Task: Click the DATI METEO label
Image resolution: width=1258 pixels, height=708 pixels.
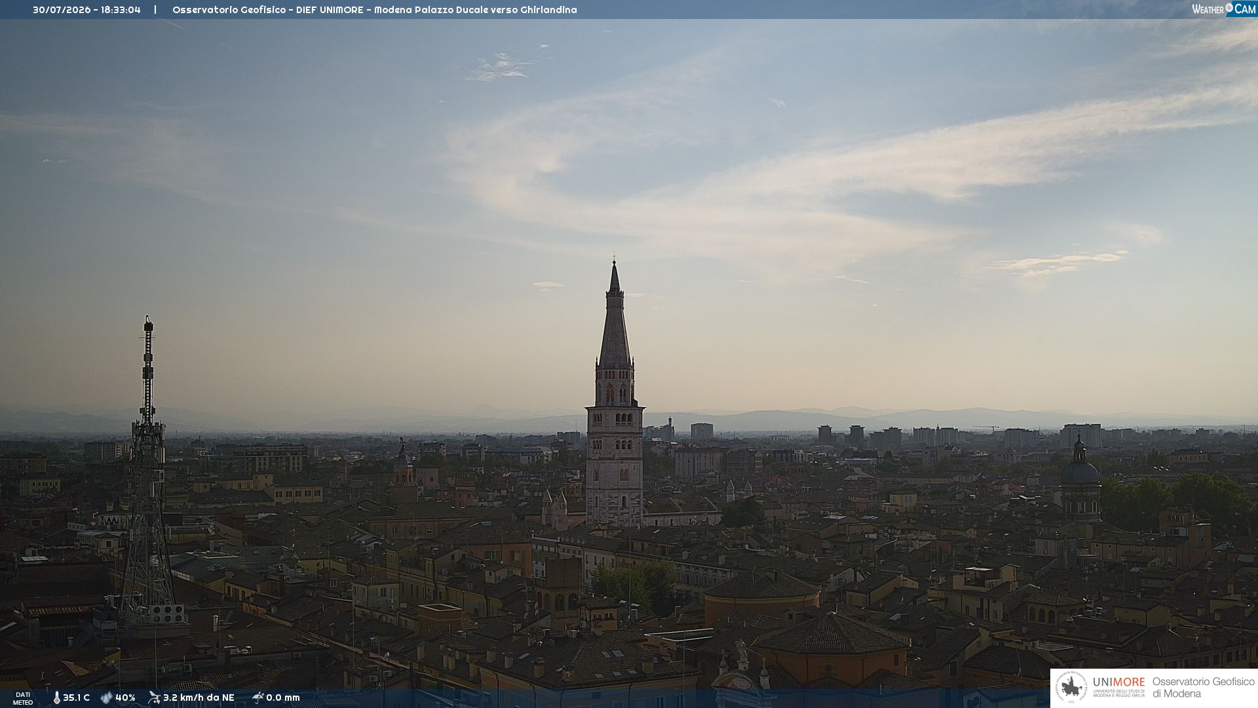Action: [x=23, y=698]
